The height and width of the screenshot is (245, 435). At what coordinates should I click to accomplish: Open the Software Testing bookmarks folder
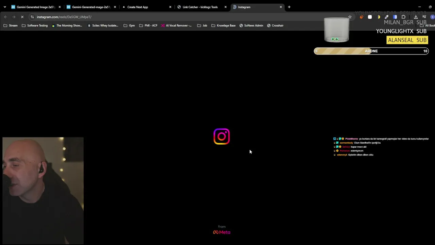(x=35, y=26)
